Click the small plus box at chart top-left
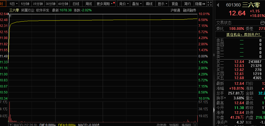The height and width of the screenshot is (126, 265). [10, 16]
